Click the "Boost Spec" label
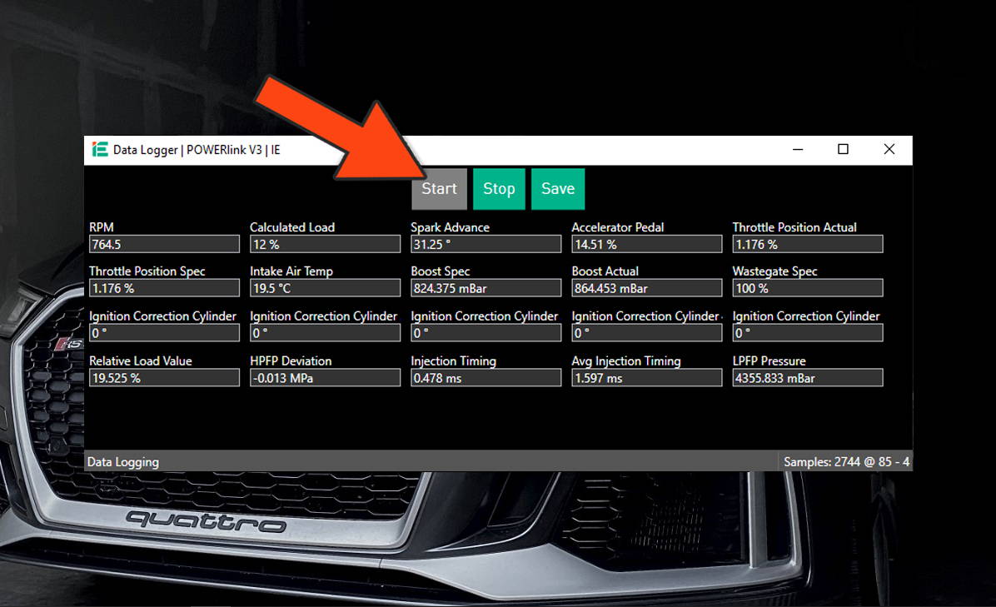This screenshot has height=607, width=996. 441,271
